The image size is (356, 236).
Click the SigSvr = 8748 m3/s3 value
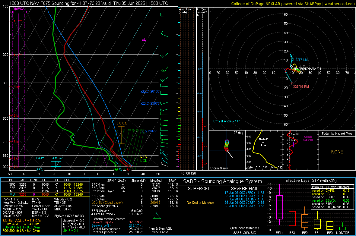coord(69,216)
